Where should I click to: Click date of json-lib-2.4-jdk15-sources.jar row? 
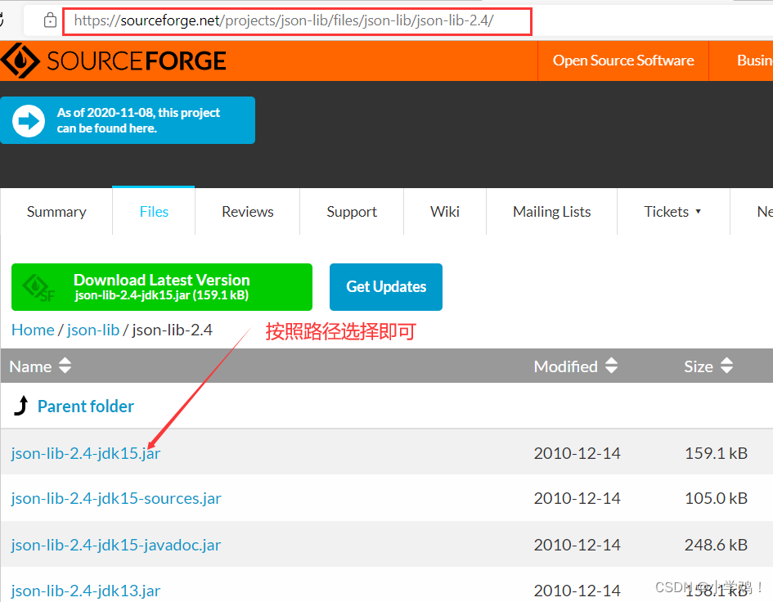point(577,498)
